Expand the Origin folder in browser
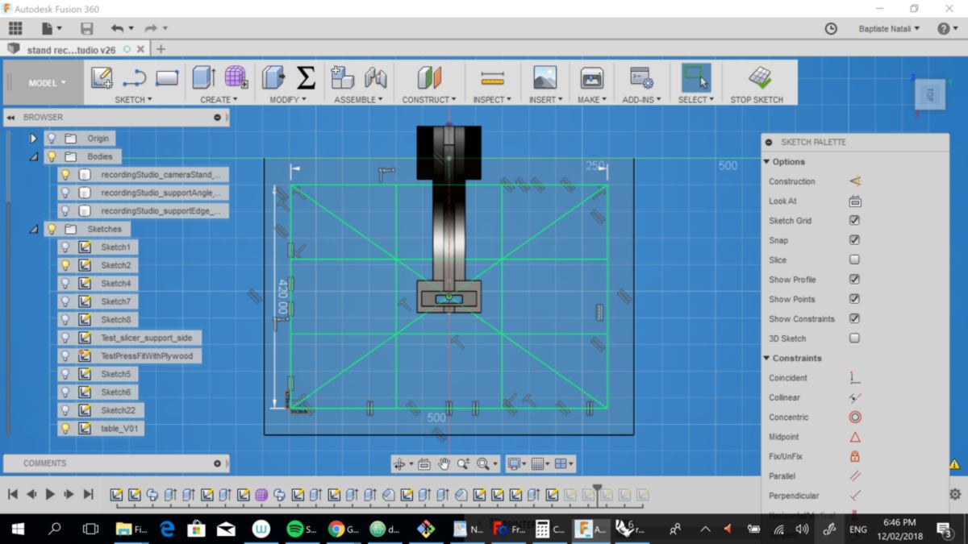This screenshot has height=544, width=968. pyautogui.click(x=33, y=139)
